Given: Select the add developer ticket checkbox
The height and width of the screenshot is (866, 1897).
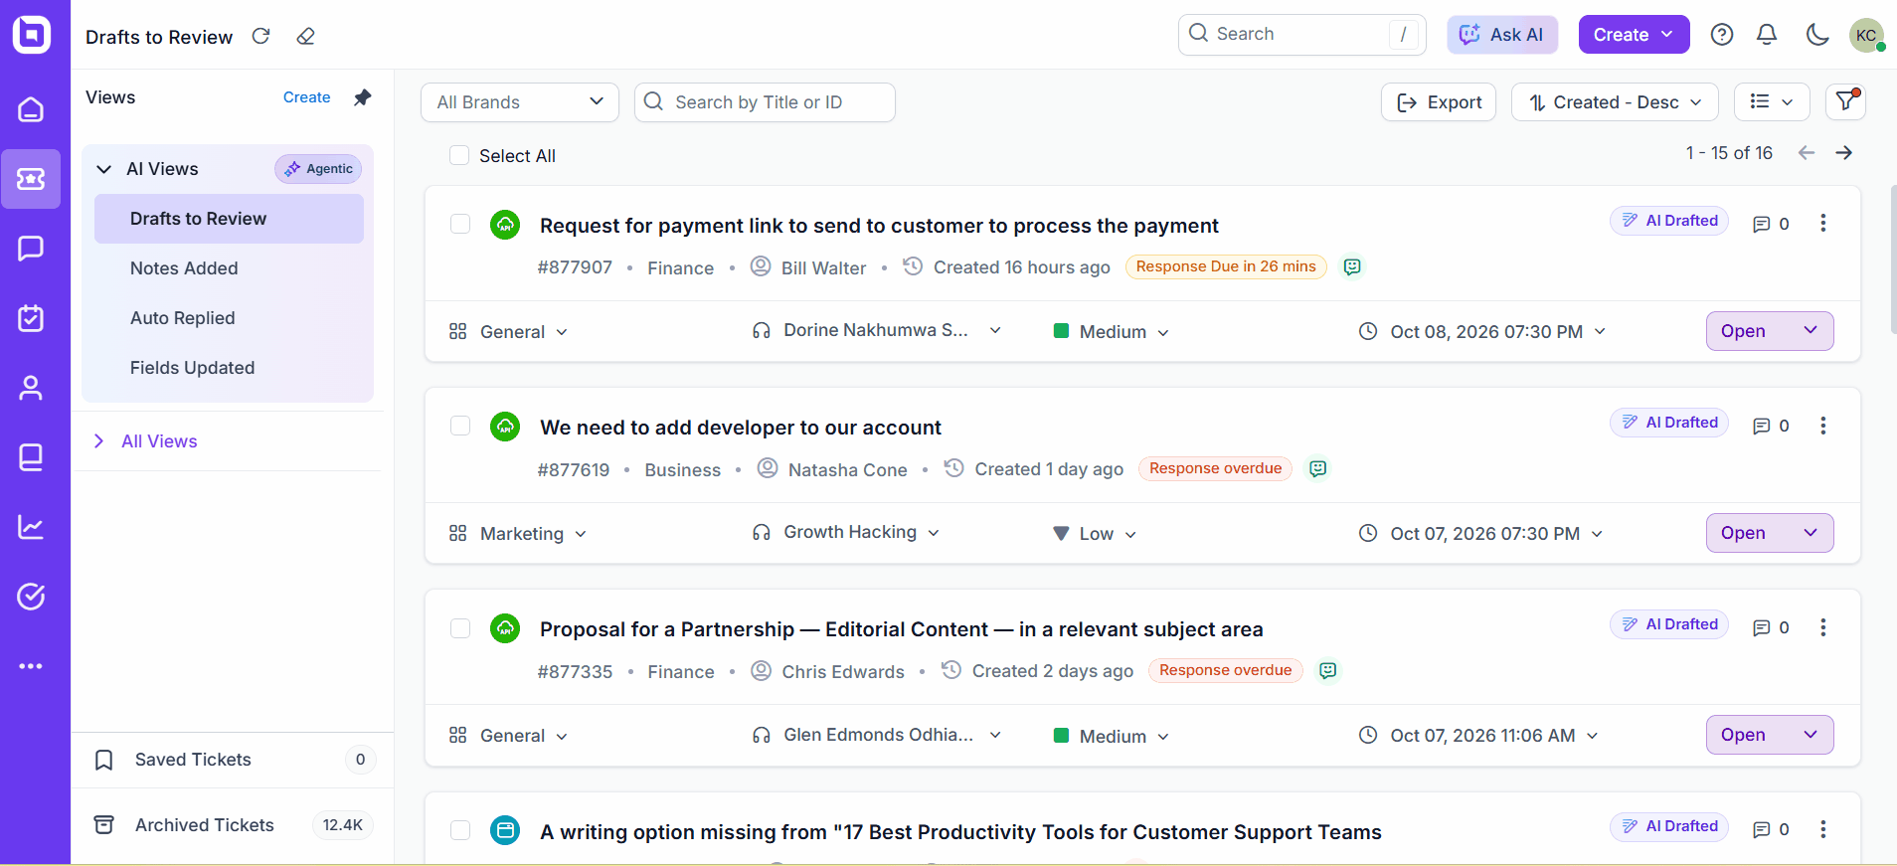Looking at the screenshot, I should [460, 426].
